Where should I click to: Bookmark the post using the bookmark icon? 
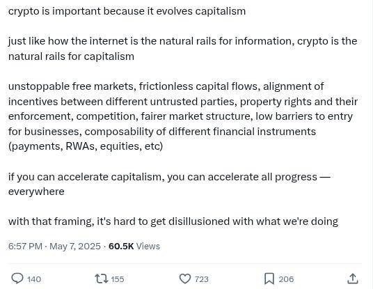pyautogui.click(x=269, y=279)
